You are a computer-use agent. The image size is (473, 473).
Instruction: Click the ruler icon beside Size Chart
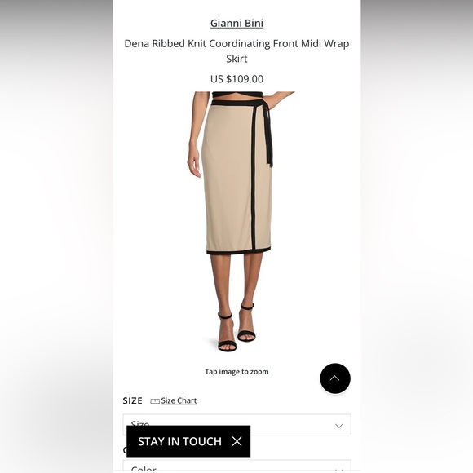pyautogui.click(x=155, y=401)
